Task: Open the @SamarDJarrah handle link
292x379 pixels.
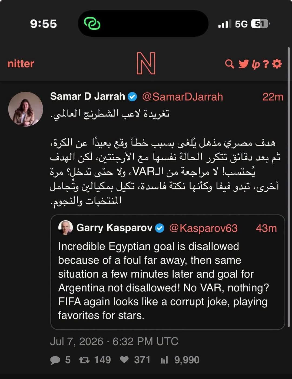Action: click(182, 97)
